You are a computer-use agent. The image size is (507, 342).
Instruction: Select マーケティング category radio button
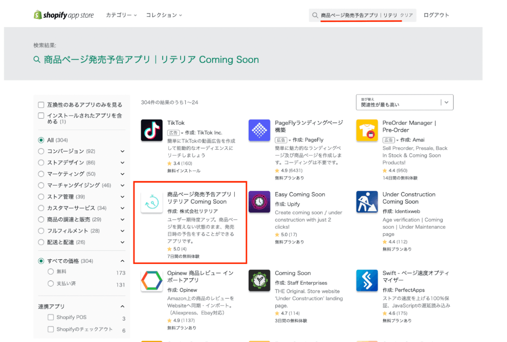tap(41, 174)
